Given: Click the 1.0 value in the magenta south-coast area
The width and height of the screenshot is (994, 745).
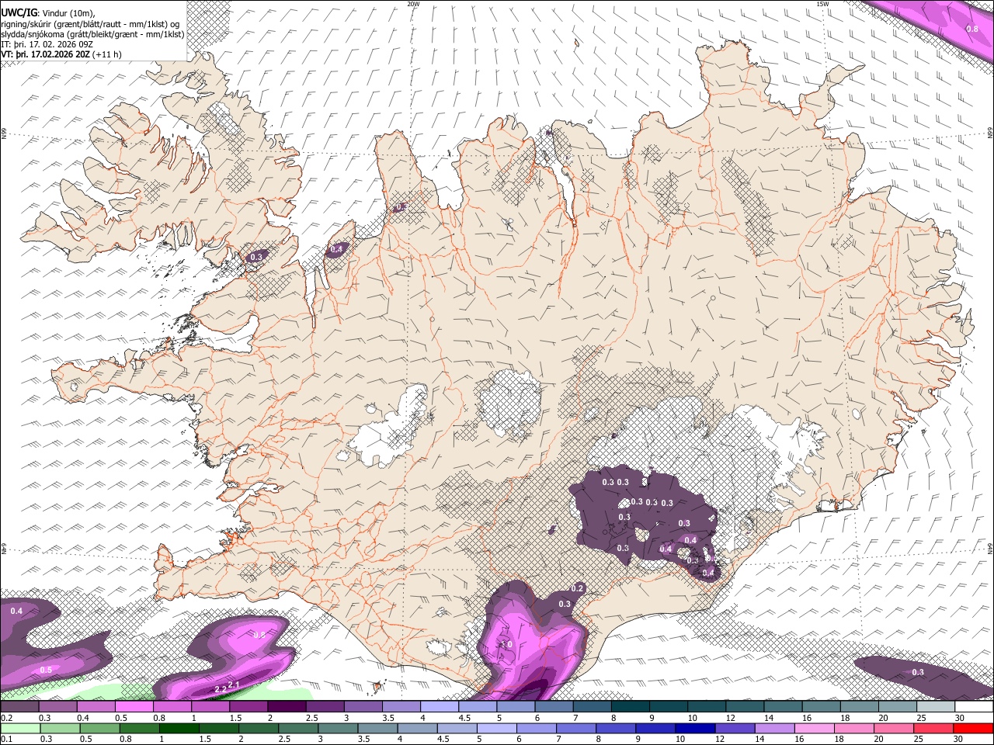Looking at the screenshot, I should (x=506, y=645).
